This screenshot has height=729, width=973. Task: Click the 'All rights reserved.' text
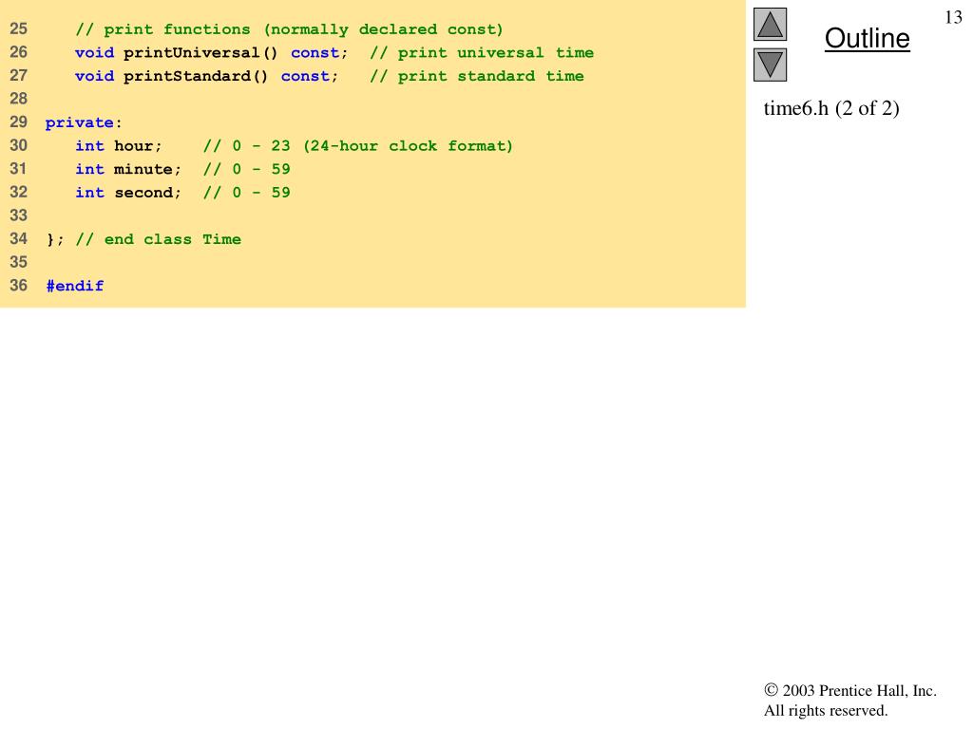(826, 710)
